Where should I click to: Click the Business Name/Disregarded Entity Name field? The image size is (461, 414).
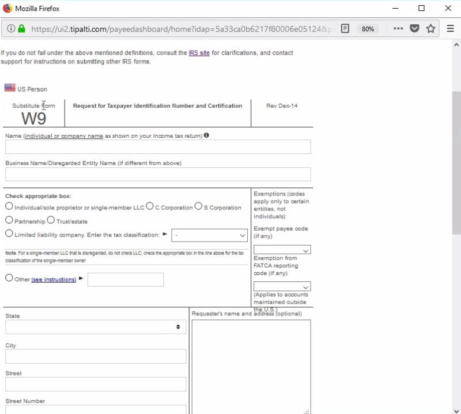coord(158,174)
